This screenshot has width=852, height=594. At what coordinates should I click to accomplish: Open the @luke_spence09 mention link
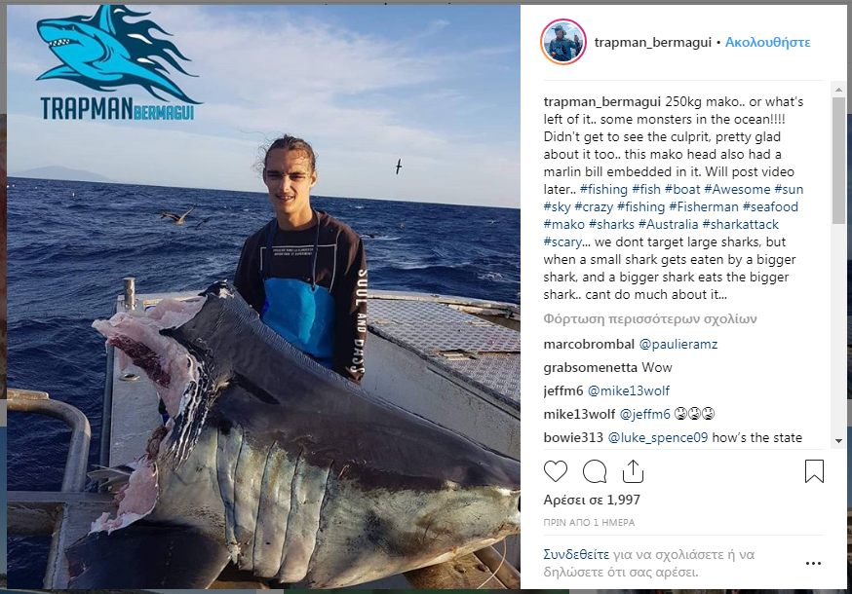click(657, 437)
